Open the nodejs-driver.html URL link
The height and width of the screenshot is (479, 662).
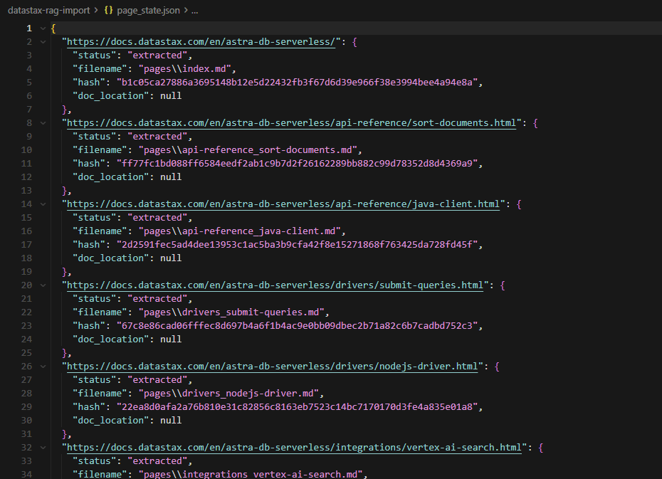(273, 367)
